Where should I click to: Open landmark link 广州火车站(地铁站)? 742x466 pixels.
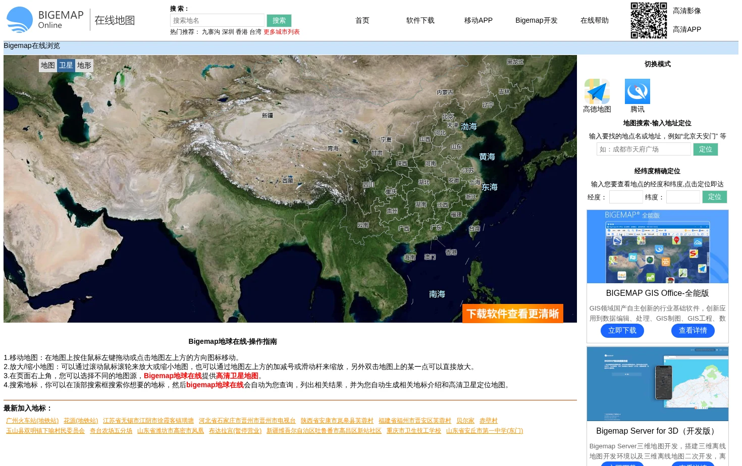click(x=32, y=421)
